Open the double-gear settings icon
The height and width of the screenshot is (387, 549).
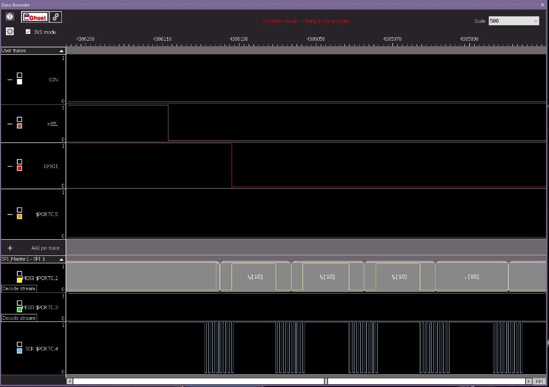(56, 17)
